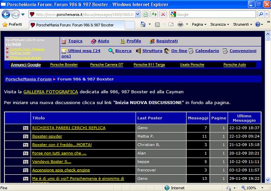
Task: Expand the toolbar overflow chevron
Action: point(268,22)
